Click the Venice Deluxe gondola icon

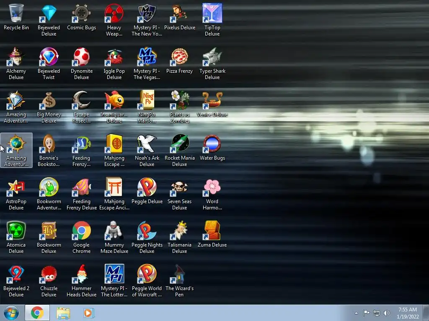pos(212,100)
